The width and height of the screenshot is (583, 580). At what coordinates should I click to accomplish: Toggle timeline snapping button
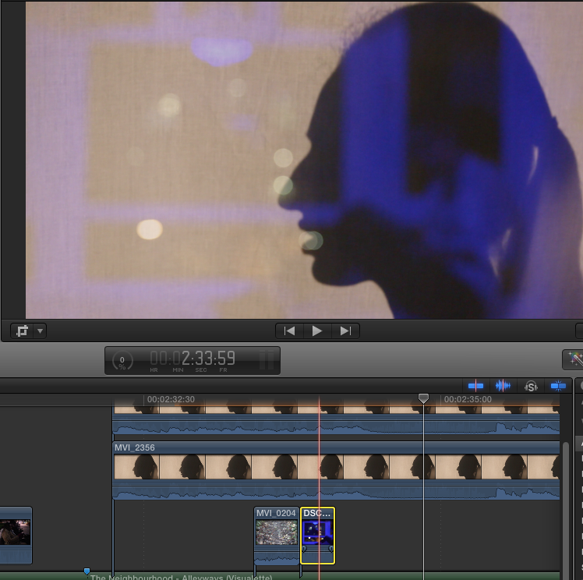tap(558, 386)
